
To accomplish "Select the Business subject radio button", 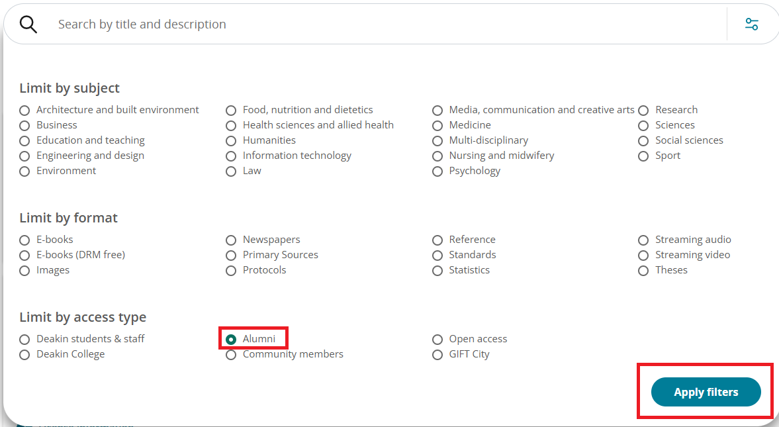I will pos(25,126).
